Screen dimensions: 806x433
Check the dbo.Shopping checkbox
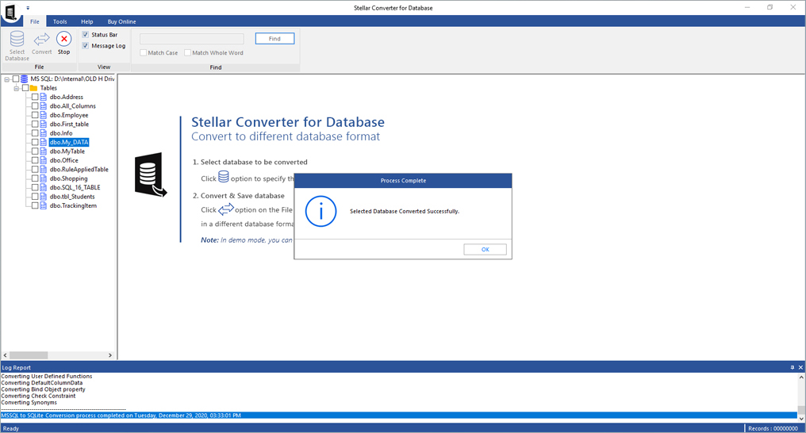pos(35,178)
